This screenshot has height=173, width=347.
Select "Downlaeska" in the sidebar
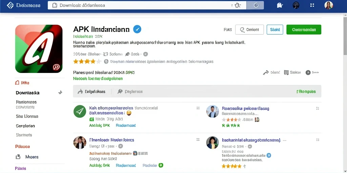28,93
